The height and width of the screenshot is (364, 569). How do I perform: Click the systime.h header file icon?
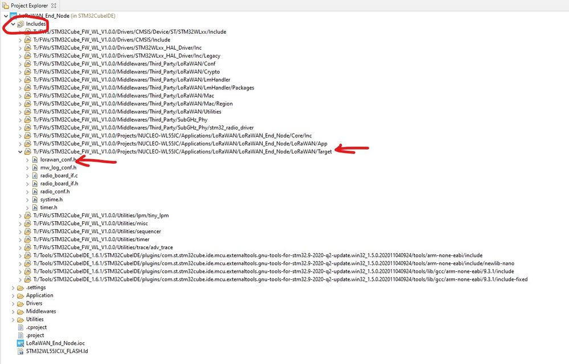(x=35, y=200)
